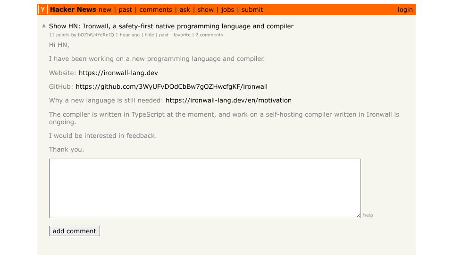Go to the new stories page
Image resolution: width=453 pixels, height=255 pixels.
[105, 10]
